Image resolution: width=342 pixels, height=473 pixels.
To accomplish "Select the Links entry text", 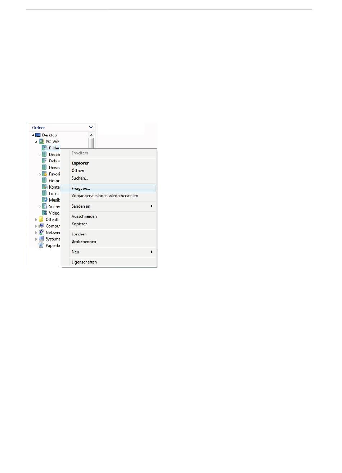I will point(54,194).
